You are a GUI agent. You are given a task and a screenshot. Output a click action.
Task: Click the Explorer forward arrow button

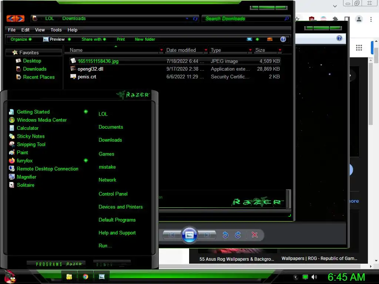pos(20,18)
